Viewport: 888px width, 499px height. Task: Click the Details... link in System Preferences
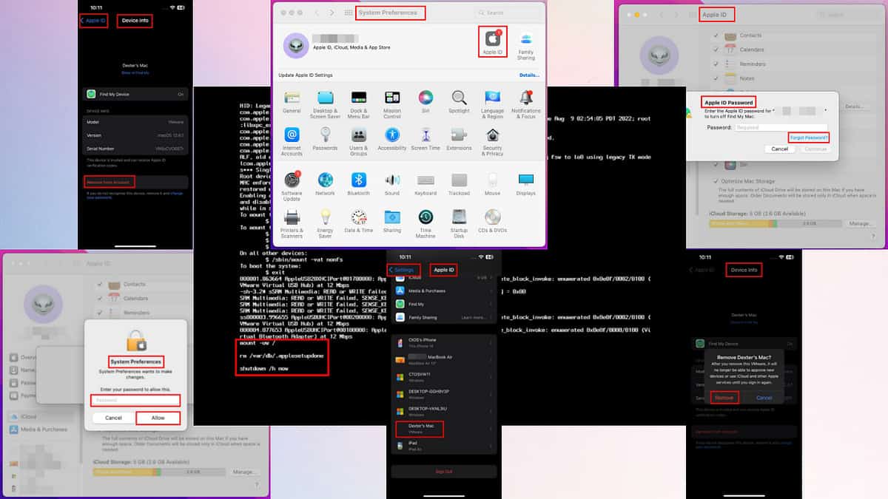click(x=528, y=75)
